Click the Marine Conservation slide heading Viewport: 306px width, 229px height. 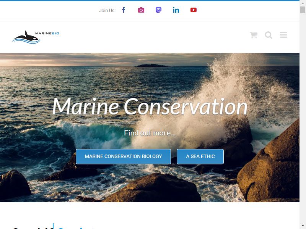pos(150,106)
